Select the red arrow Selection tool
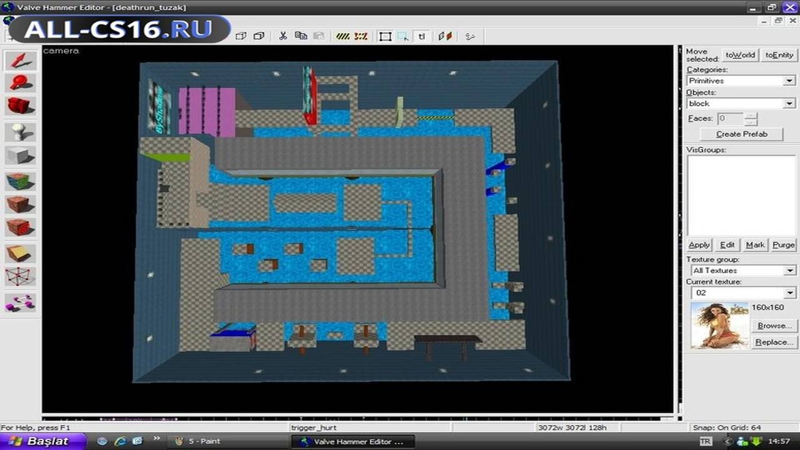This screenshot has height=450, width=800. click(21, 60)
